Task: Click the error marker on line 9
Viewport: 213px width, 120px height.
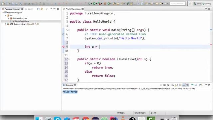Action: 64,47
